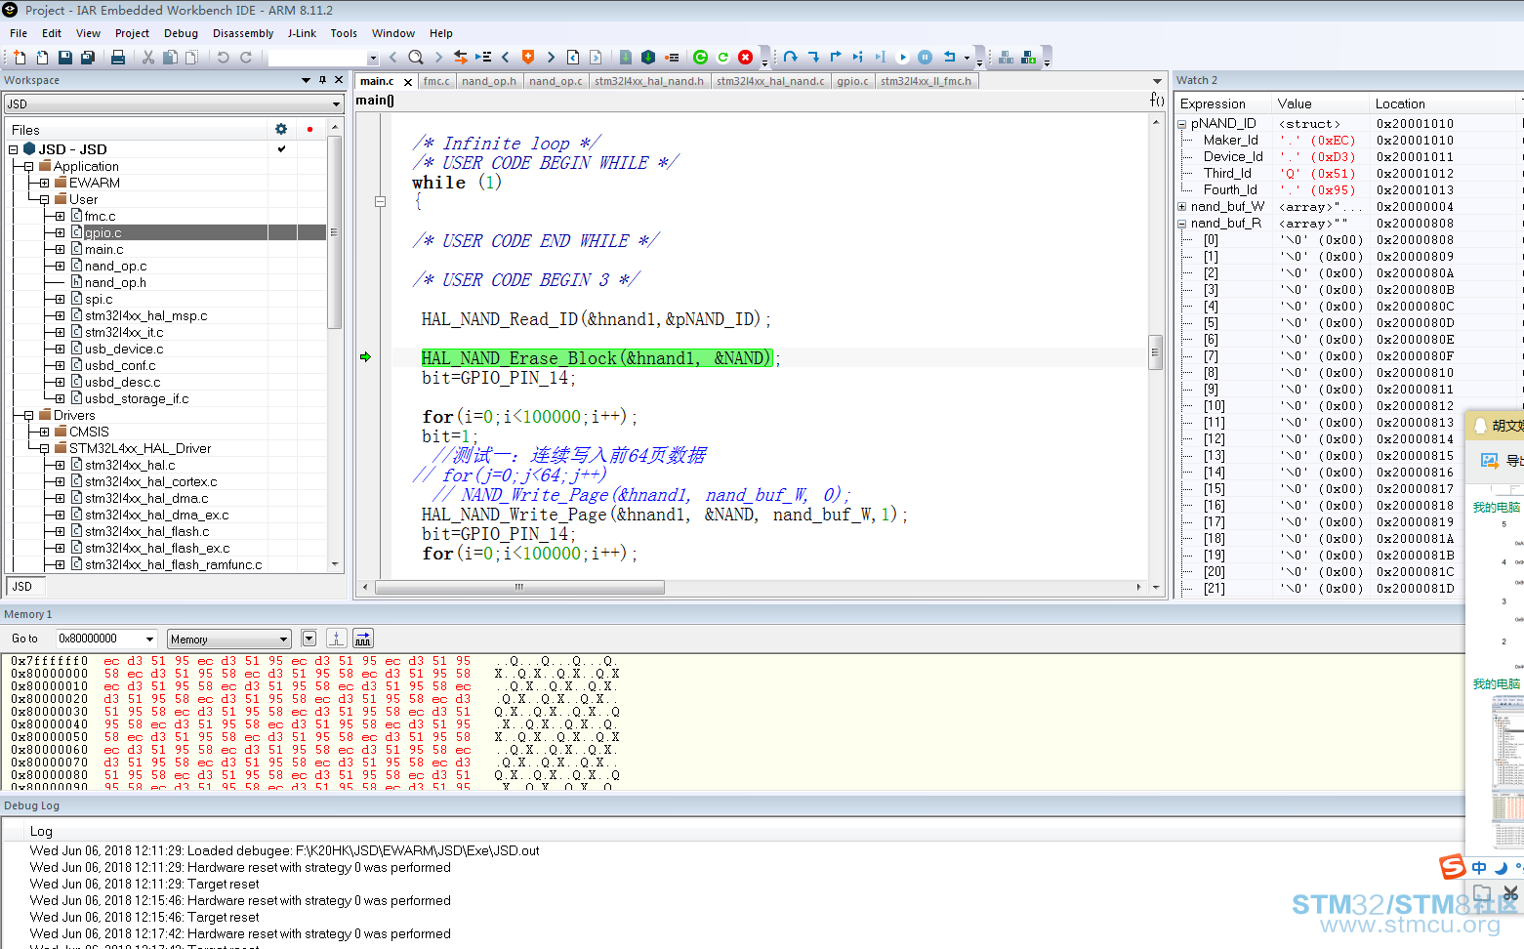Image resolution: width=1524 pixels, height=949 pixels.
Task: Click the Step Into debug icon
Action: 813,57
